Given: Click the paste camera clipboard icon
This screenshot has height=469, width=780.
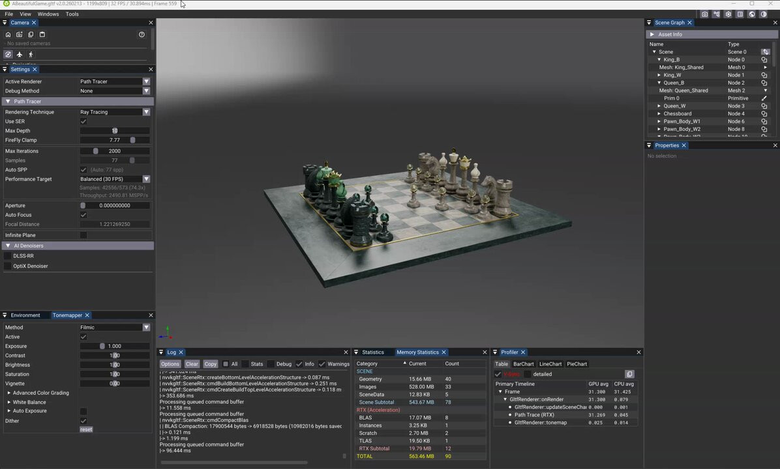Looking at the screenshot, I should click(42, 35).
